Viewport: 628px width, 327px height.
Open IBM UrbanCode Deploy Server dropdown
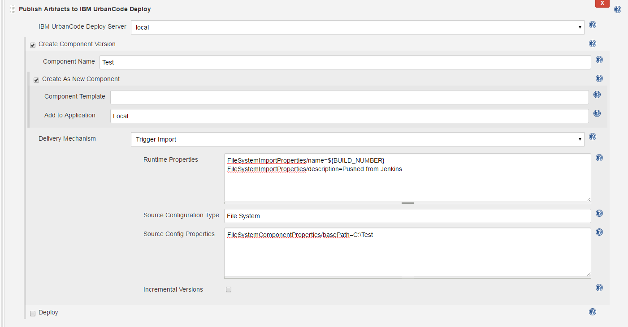coord(357,27)
